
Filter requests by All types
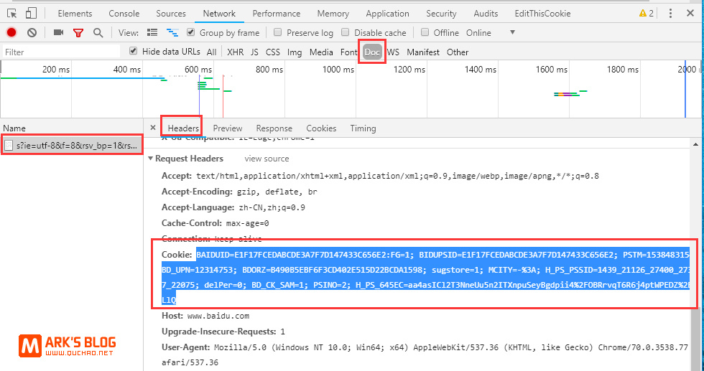point(211,52)
